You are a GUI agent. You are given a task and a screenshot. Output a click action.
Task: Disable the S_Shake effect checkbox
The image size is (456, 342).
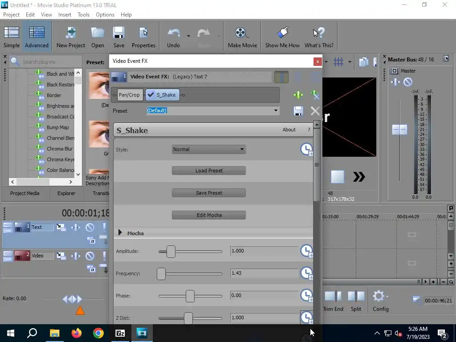pos(151,95)
